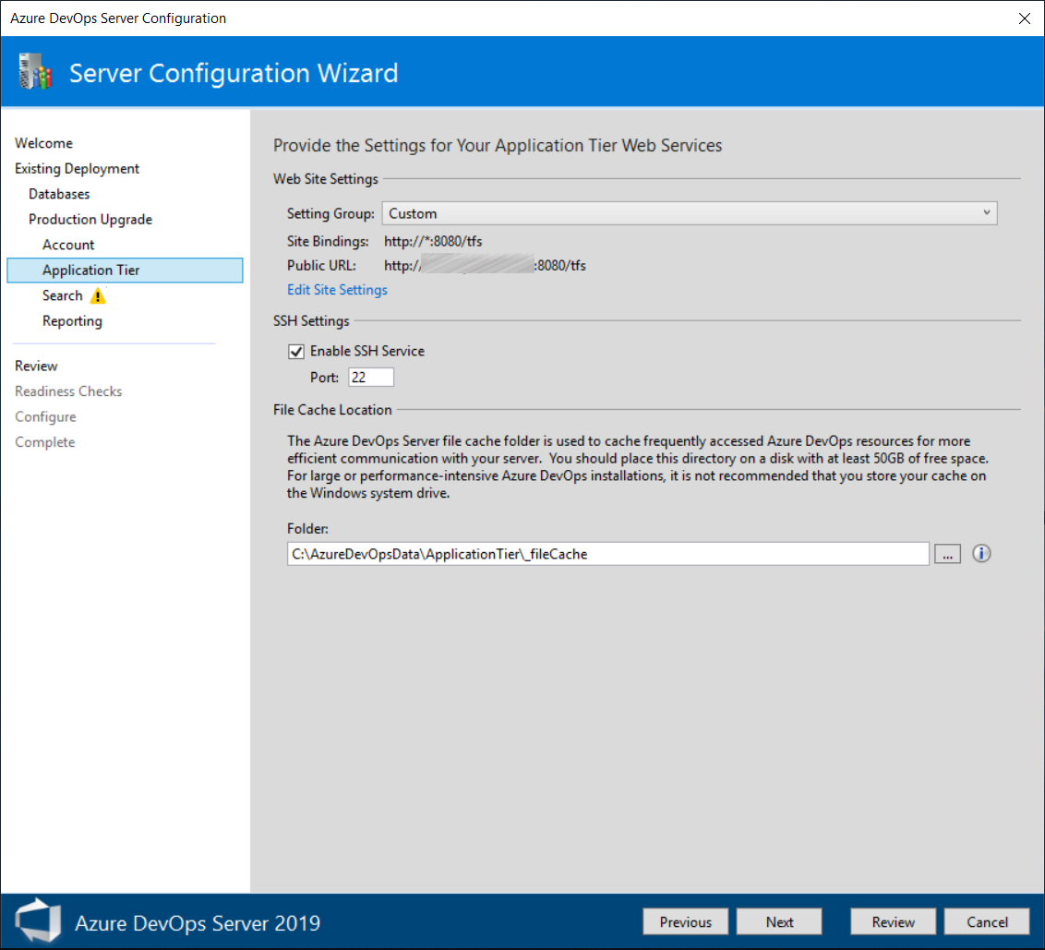The width and height of the screenshot is (1045, 950).
Task: Click the warning icon next to Search
Action: click(98, 295)
